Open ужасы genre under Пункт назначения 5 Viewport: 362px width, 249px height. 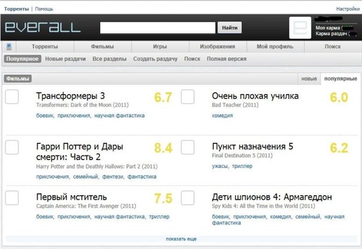[219, 166]
